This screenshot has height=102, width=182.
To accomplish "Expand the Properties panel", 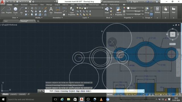I will point(128,18).
